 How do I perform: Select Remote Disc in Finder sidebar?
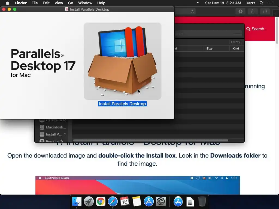(x=53, y=141)
